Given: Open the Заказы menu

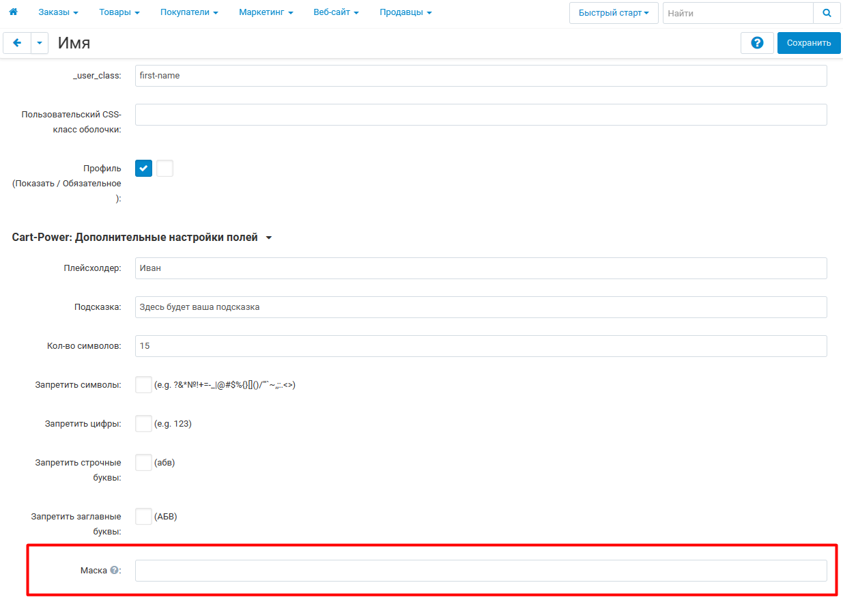Looking at the screenshot, I should (x=58, y=12).
